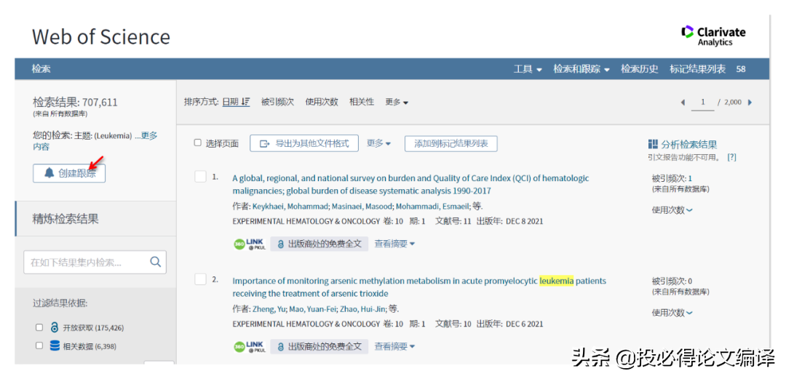786x379 pixels.
Task: Click the Clarivate Analytics logo
Action: [713, 36]
